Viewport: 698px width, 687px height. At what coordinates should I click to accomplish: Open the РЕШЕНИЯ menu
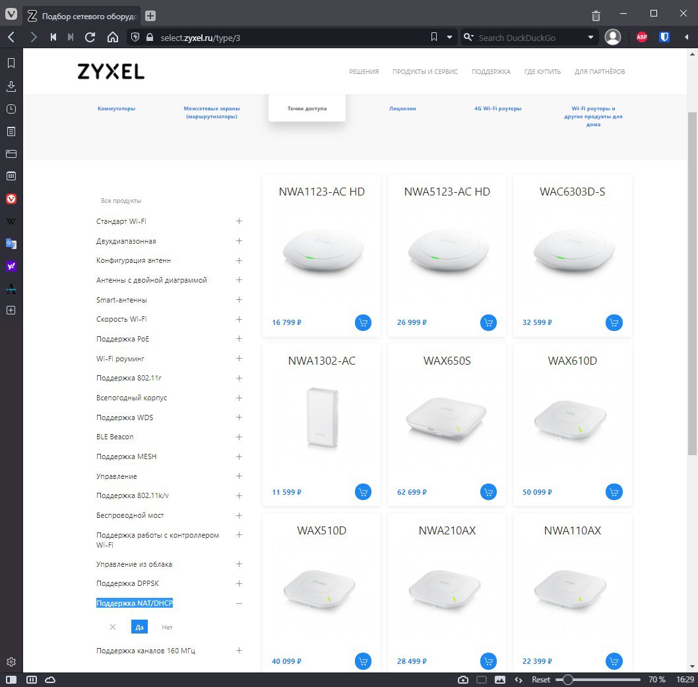click(364, 71)
